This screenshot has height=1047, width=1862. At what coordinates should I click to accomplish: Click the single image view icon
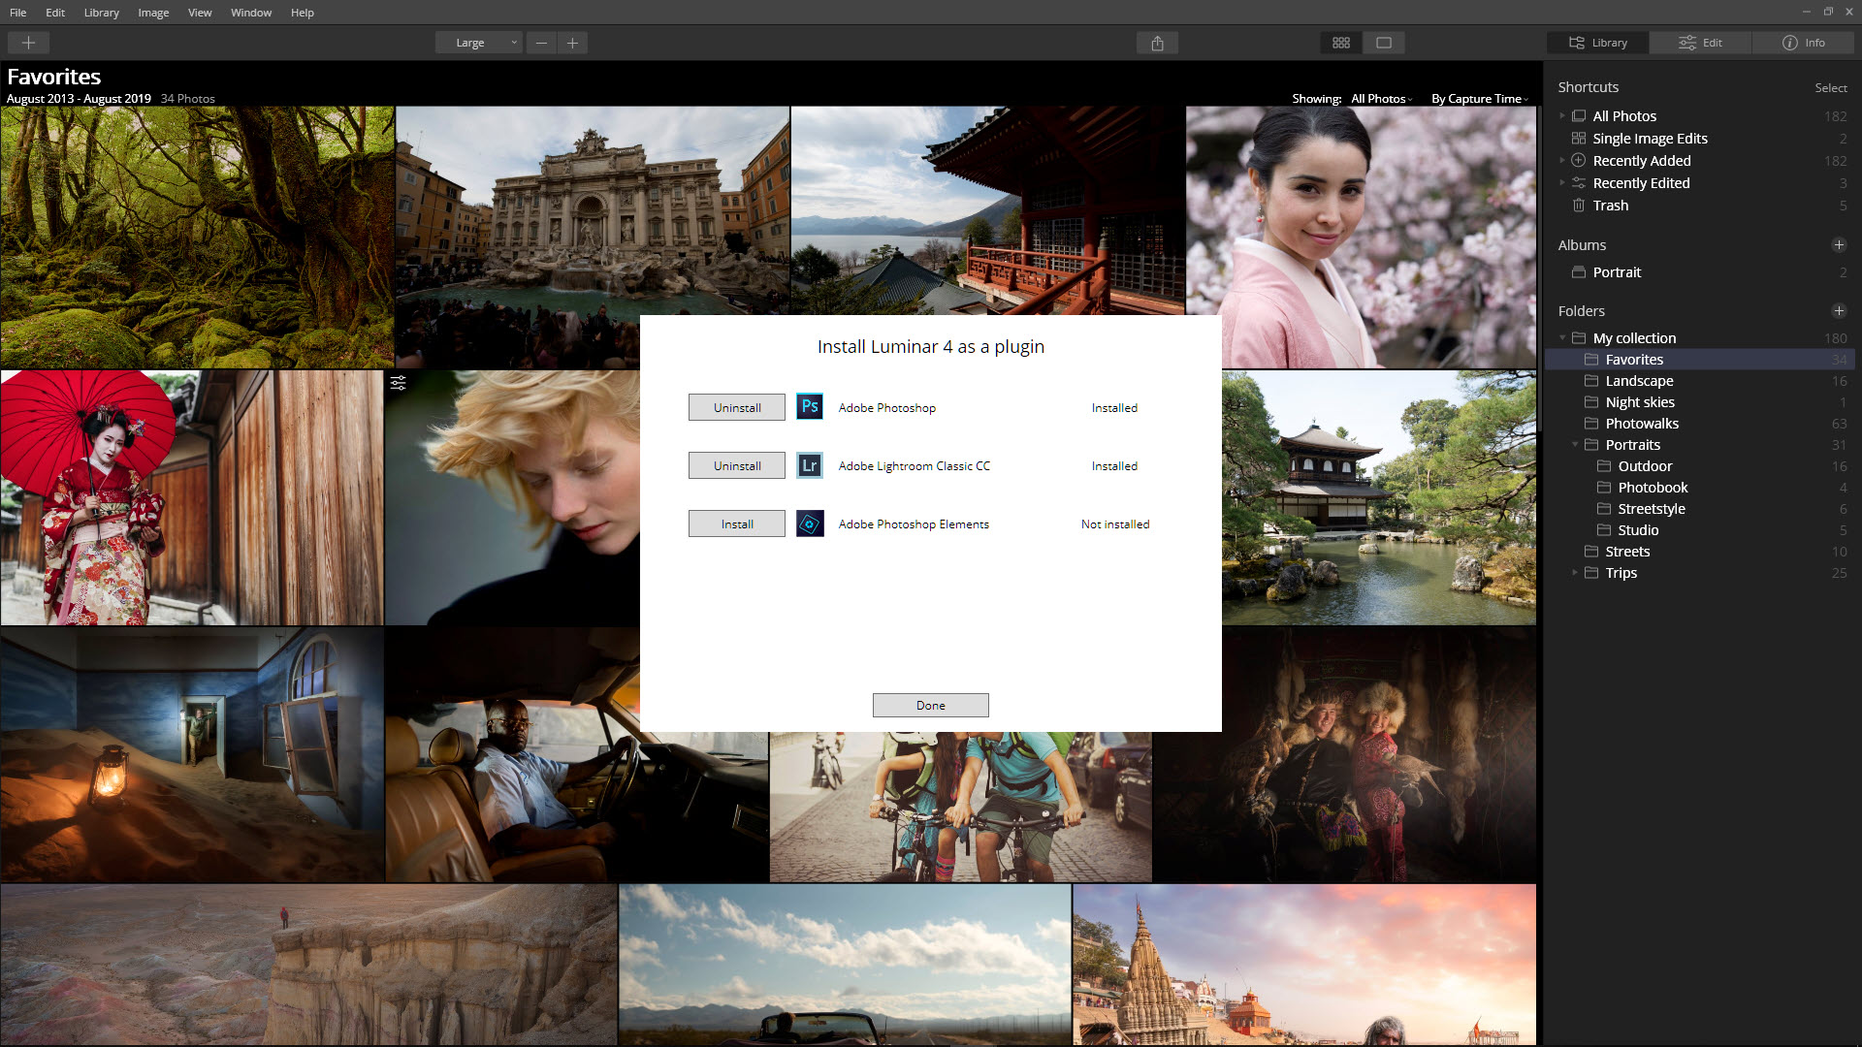pos(1384,43)
